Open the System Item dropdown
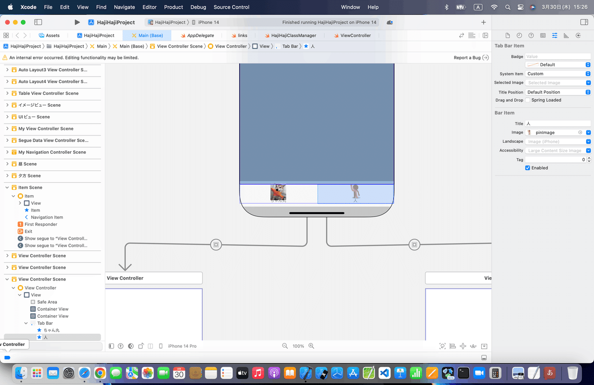The height and width of the screenshot is (385, 594). 558,74
